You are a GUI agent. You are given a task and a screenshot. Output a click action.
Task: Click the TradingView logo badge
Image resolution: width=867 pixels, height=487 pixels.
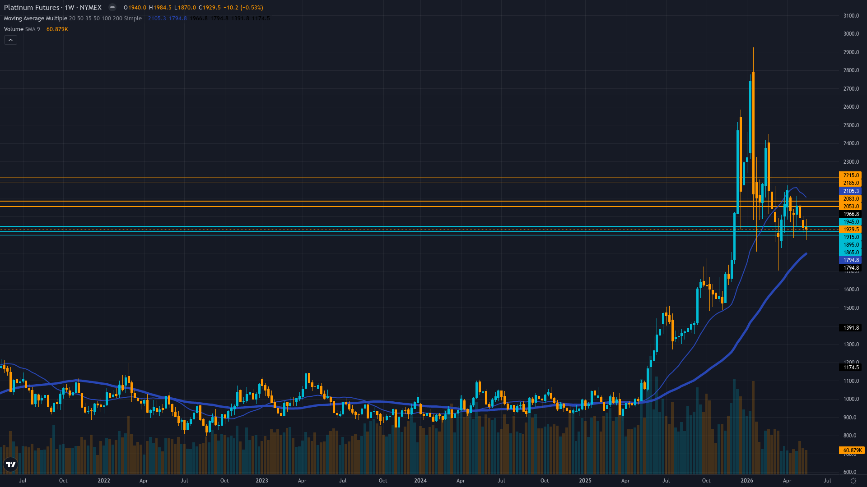(x=10, y=464)
